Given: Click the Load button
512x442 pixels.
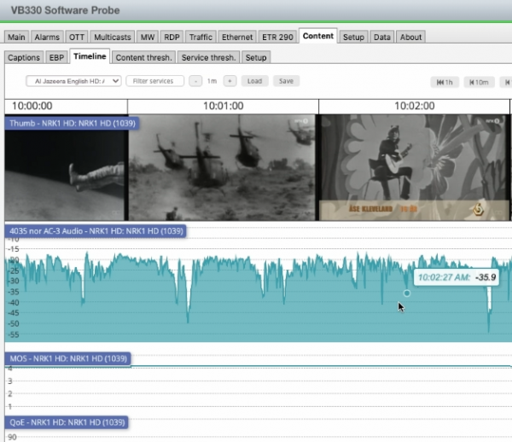Looking at the screenshot, I should click(x=254, y=81).
